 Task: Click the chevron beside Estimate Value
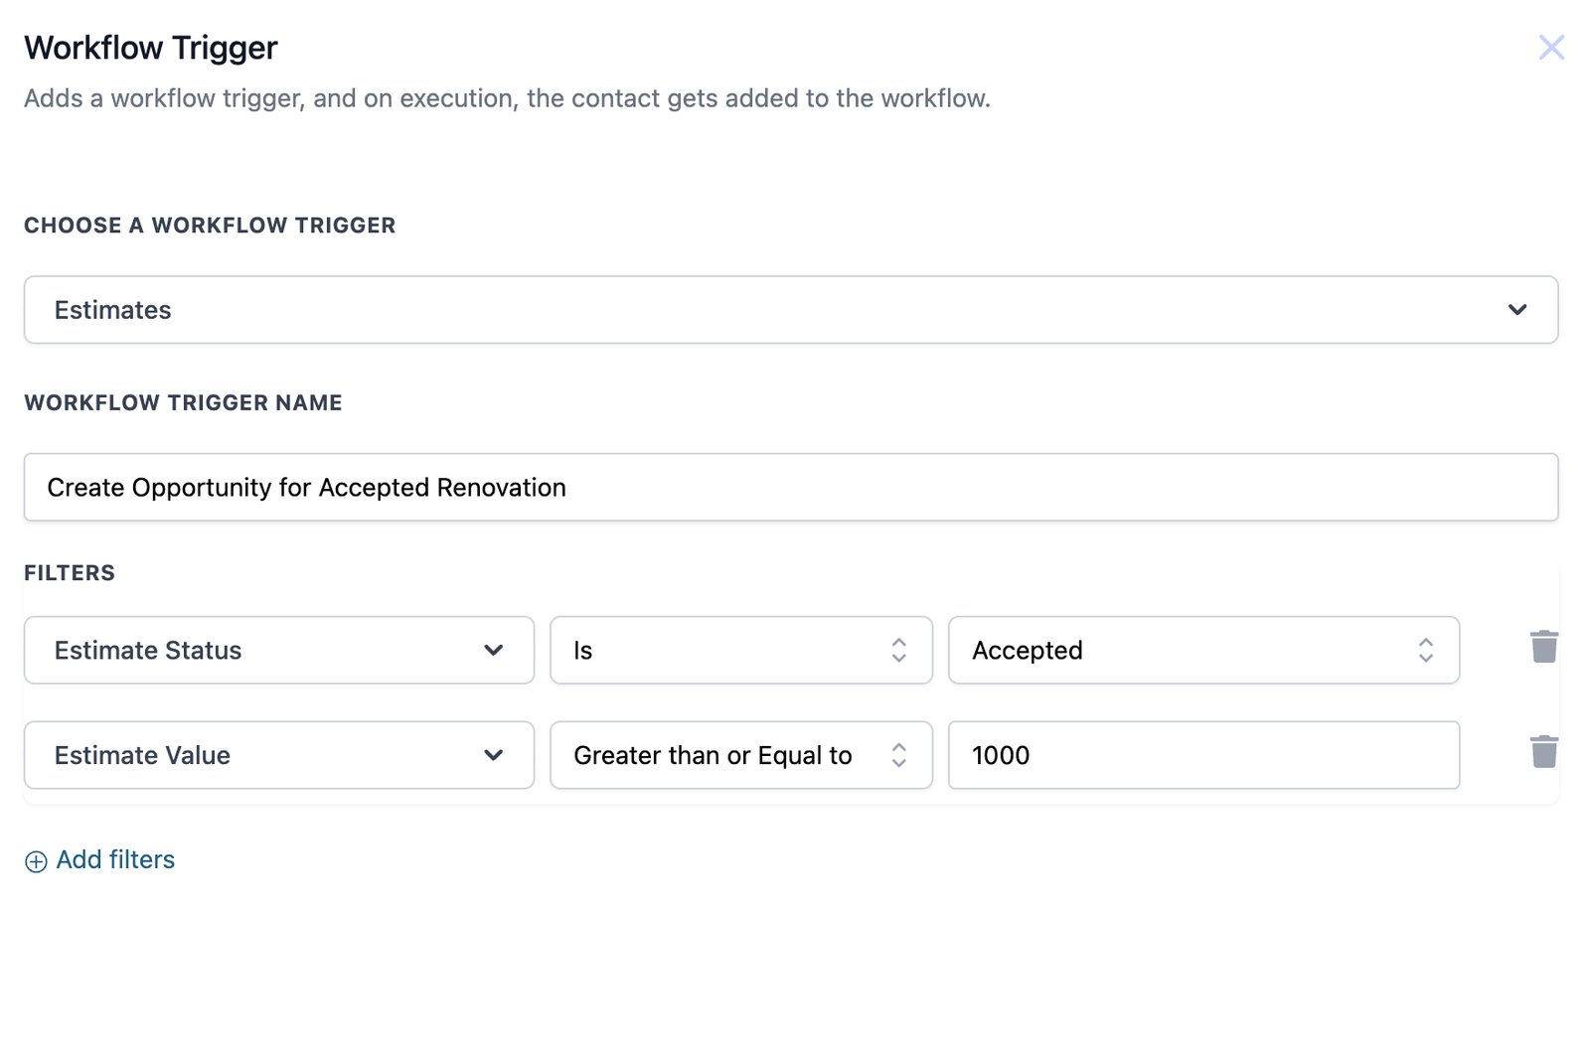493,756
